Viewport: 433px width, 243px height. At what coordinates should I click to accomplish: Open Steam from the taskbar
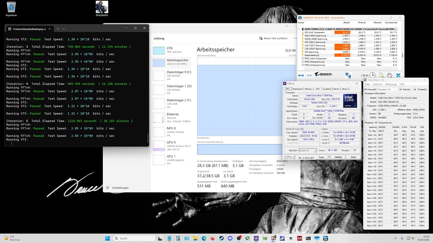click(221, 238)
